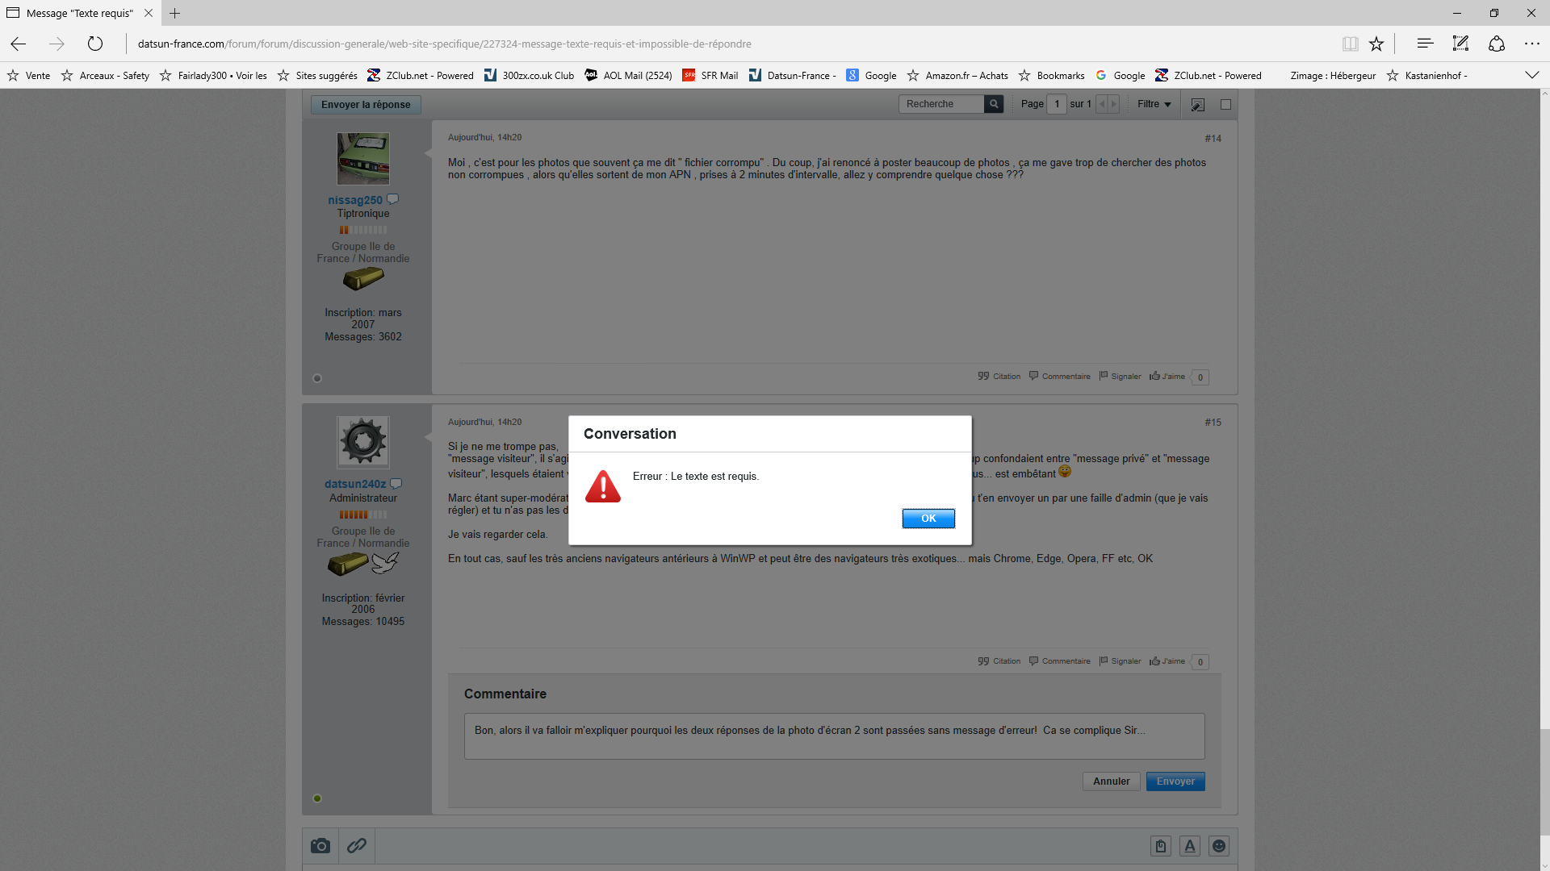Toggle the text formatting A icon
Image resolution: width=1550 pixels, height=871 pixels.
coord(1190,846)
